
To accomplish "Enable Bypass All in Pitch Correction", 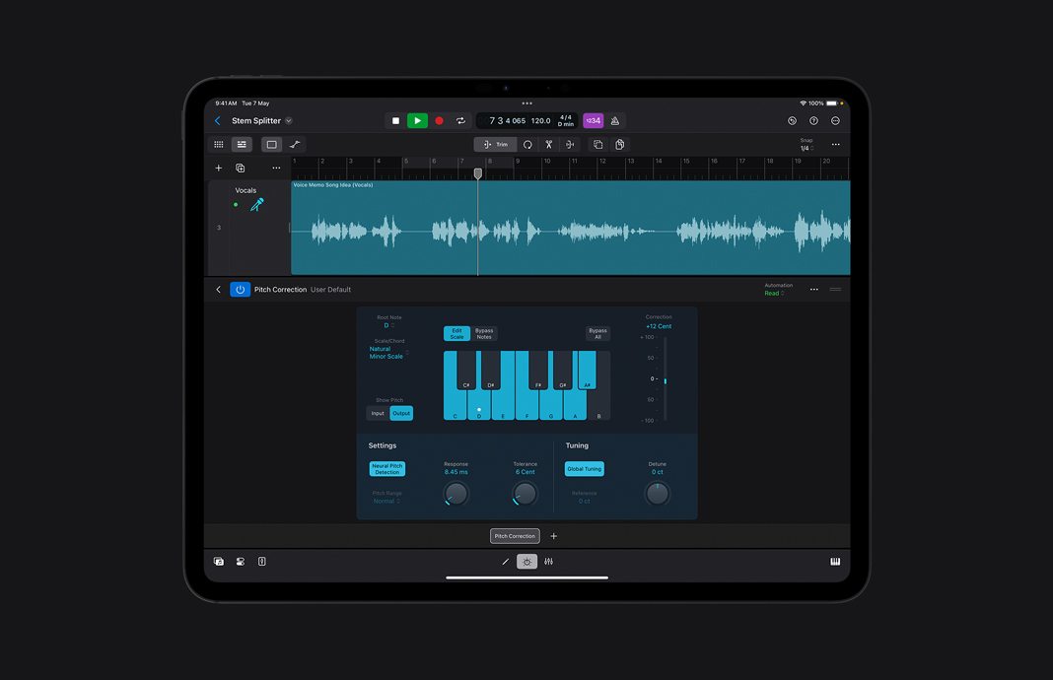I will [x=597, y=333].
